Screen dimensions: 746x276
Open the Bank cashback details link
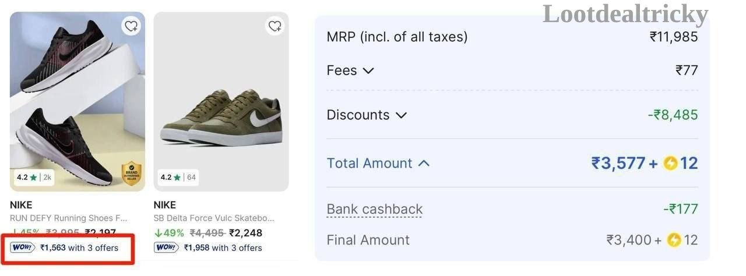click(x=374, y=209)
